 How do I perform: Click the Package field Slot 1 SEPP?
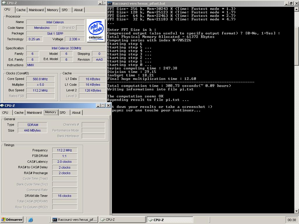pos(55,33)
